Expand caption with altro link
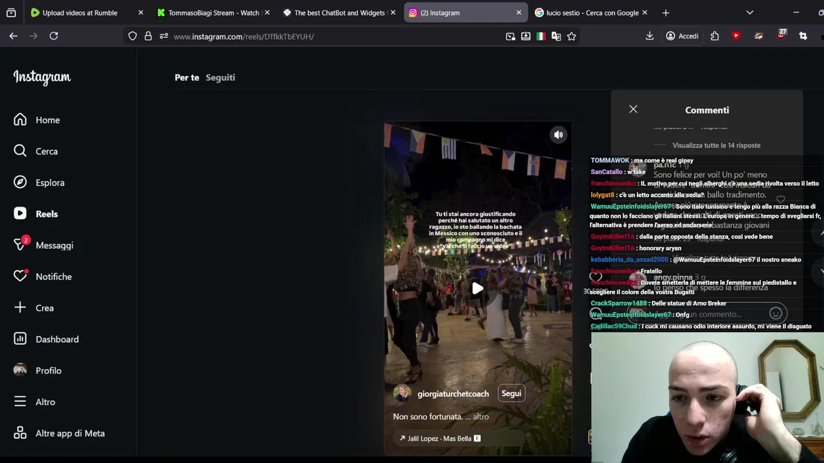The width and height of the screenshot is (824, 463). [481, 417]
